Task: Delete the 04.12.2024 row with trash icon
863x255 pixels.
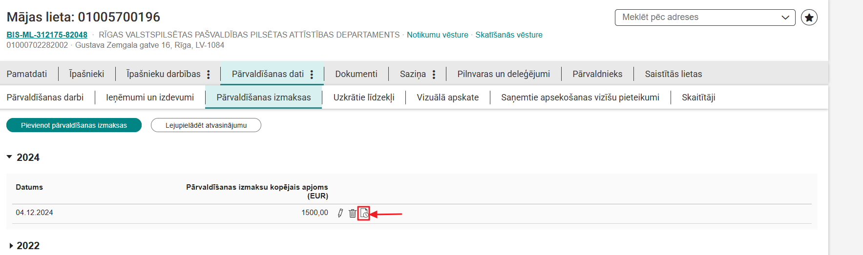Action: coord(353,213)
